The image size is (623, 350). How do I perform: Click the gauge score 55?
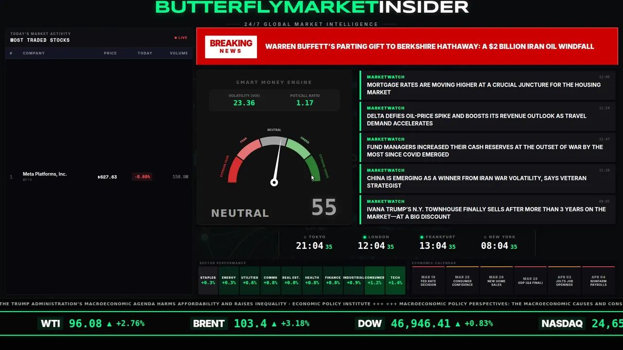click(x=324, y=208)
